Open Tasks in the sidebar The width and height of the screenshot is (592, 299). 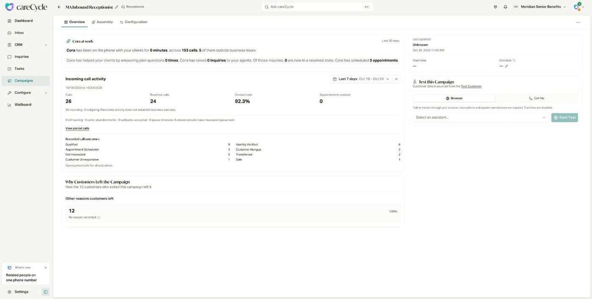[26, 68]
